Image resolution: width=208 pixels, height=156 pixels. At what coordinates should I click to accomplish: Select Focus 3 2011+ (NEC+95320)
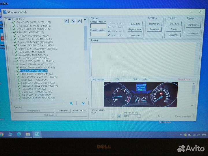(34, 71)
